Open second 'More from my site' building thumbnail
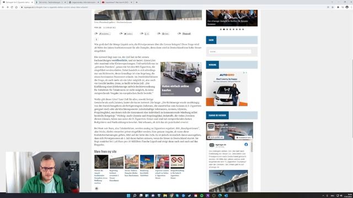The width and height of the screenshot is (353, 198). 116,162
